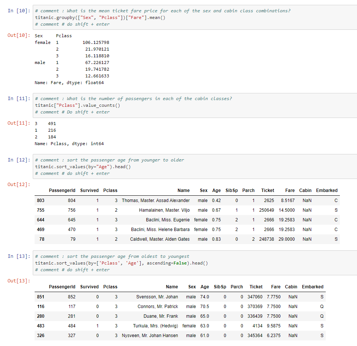Select the Embarked header in Out[13] table
The image size is (357, 346).
312,287
